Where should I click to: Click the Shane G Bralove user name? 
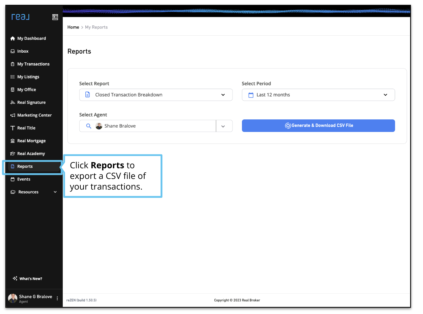pyautogui.click(x=35, y=296)
